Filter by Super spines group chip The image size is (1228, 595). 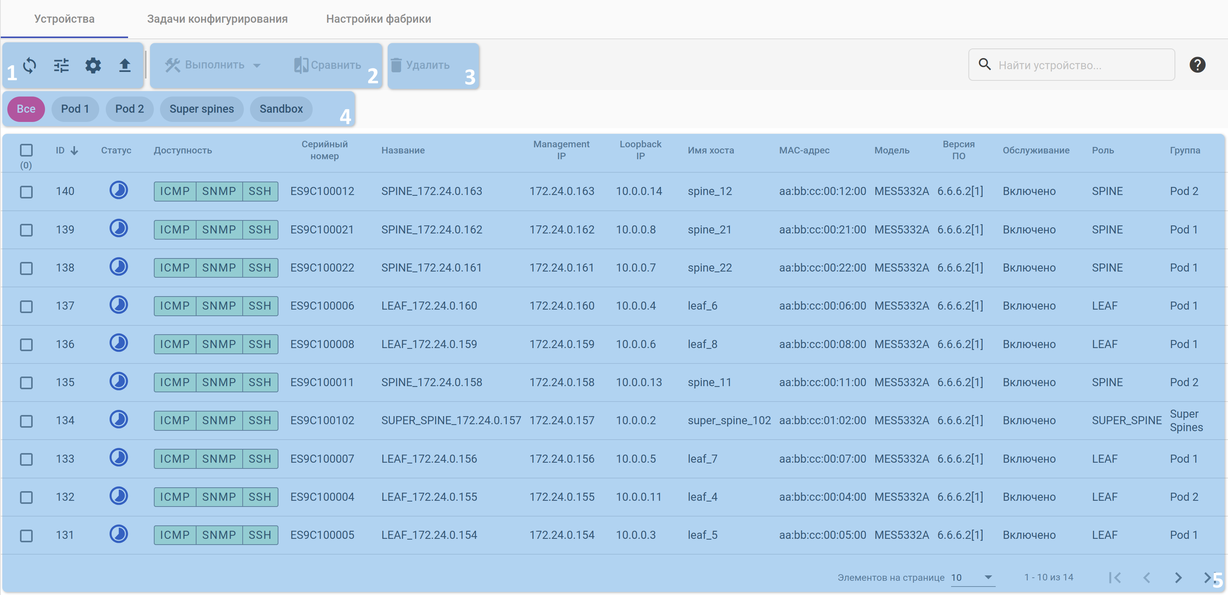tap(202, 109)
